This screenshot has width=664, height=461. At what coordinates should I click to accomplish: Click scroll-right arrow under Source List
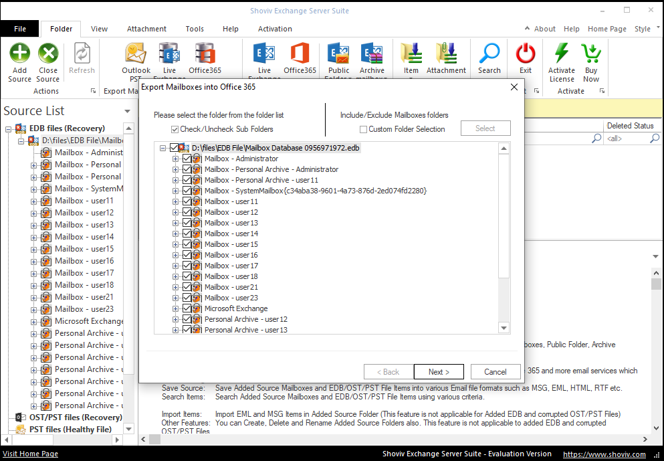tap(117, 440)
